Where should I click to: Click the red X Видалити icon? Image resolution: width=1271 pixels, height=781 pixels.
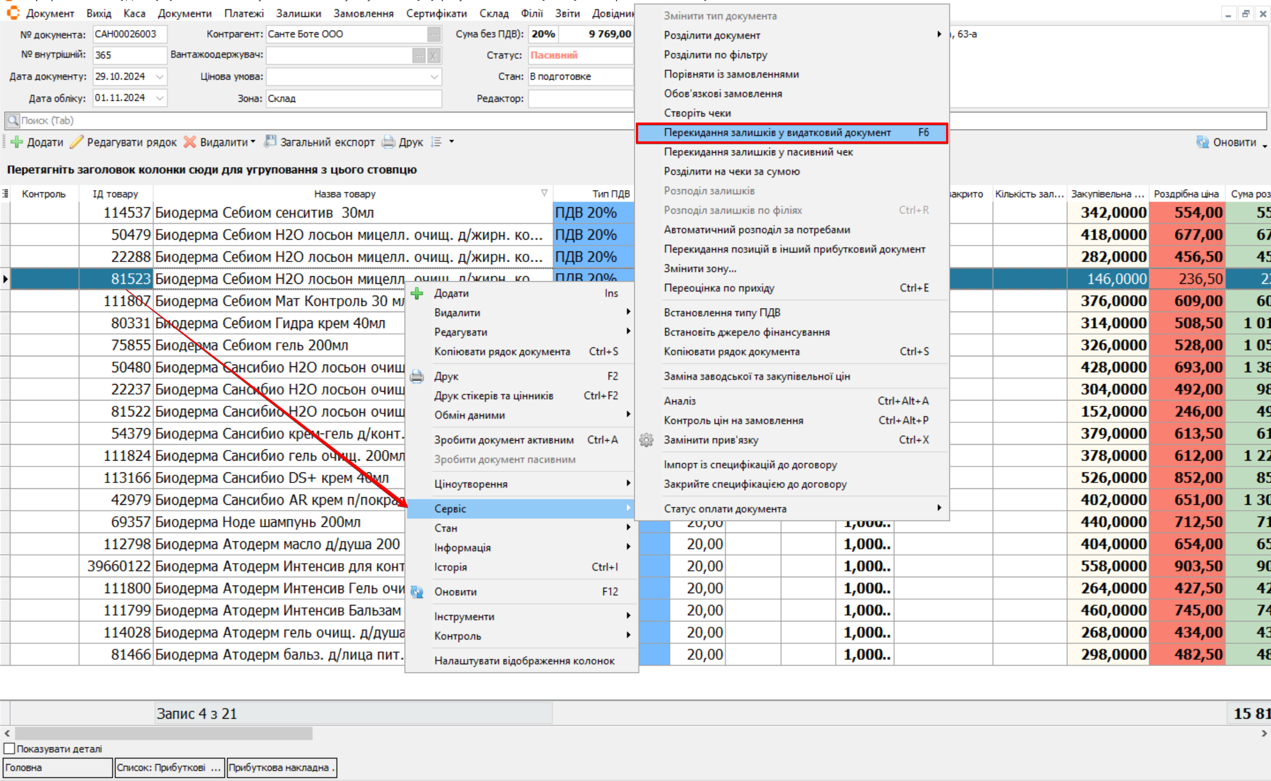pyautogui.click(x=190, y=142)
